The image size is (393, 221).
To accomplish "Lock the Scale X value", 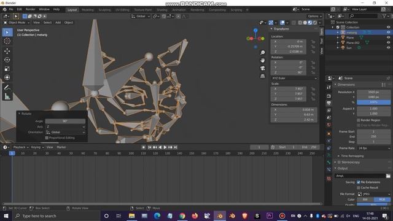I will 313,89.
